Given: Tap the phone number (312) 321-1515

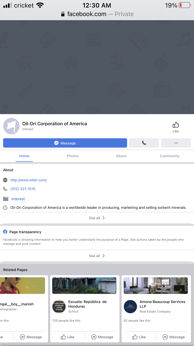Looking at the screenshot, I should pos(23,189).
